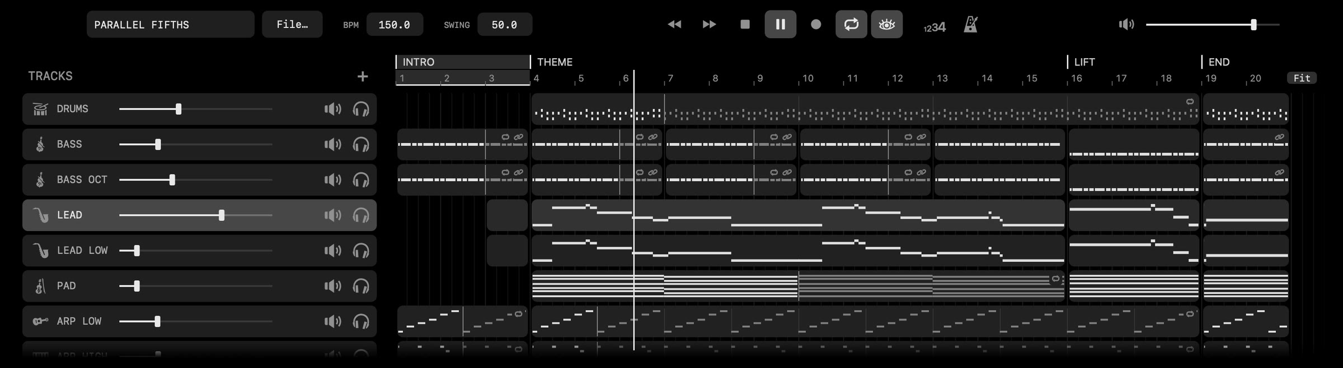Add a new track with plus button
This screenshot has height=368, width=1343.
(x=363, y=77)
